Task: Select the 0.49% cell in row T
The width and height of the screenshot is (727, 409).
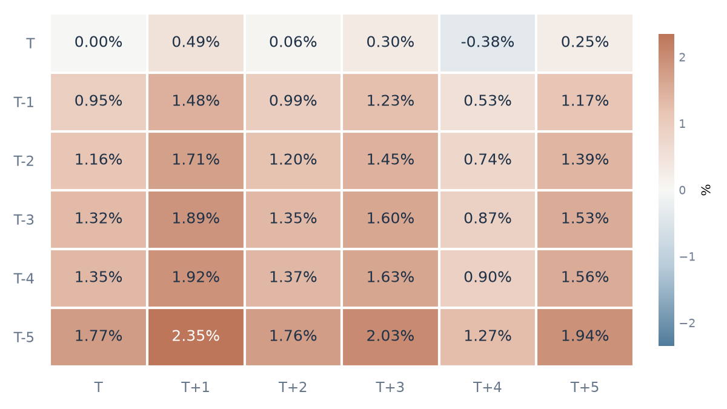Action: [196, 43]
